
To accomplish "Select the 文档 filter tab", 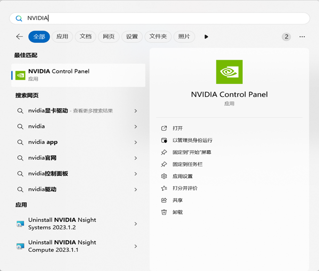I will click(86, 37).
